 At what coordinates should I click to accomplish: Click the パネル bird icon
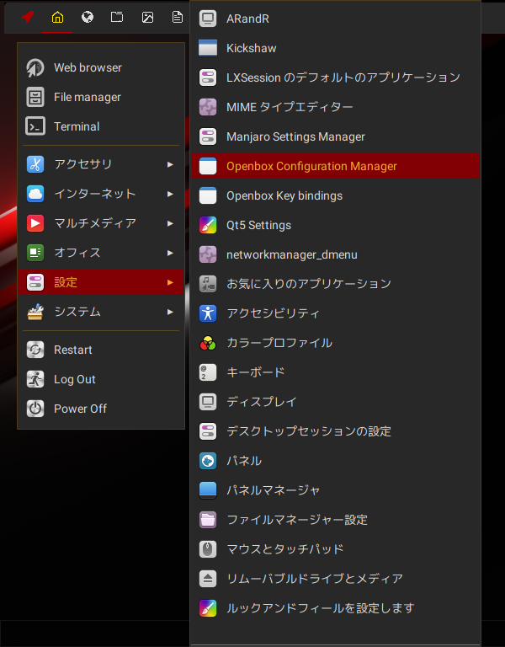208,461
